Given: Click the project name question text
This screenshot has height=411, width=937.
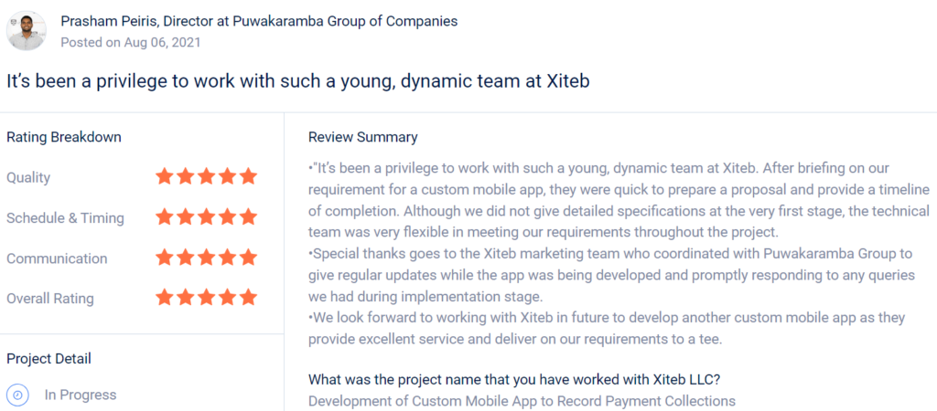Looking at the screenshot, I should [517, 379].
